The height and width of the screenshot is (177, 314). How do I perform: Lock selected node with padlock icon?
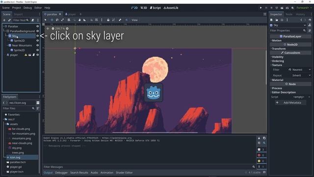(x=108, y=20)
